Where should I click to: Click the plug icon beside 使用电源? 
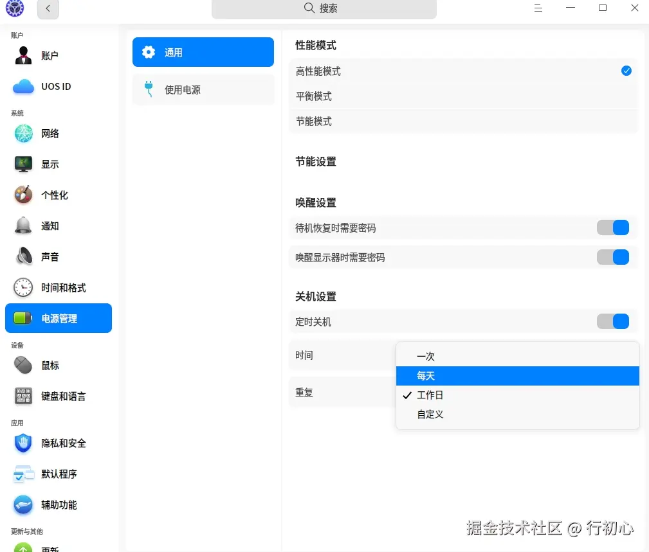pyautogui.click(x=149, y=89)
